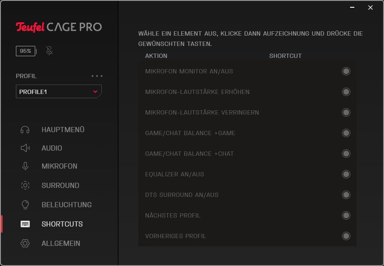Open Allgemein via the gear icon
Screen dimensions: 384x266
pos(25,243)
